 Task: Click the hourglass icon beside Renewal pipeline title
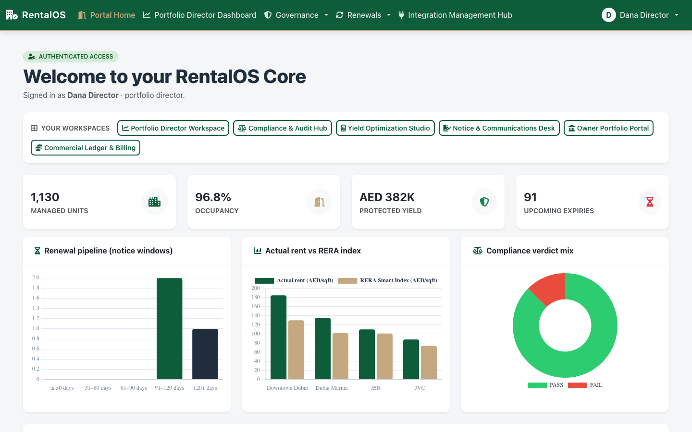pos(37,251)
